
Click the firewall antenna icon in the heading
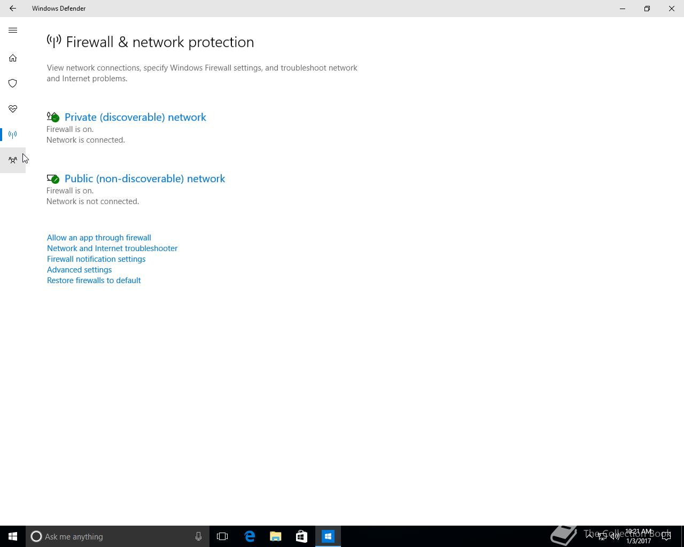(54, 41)
